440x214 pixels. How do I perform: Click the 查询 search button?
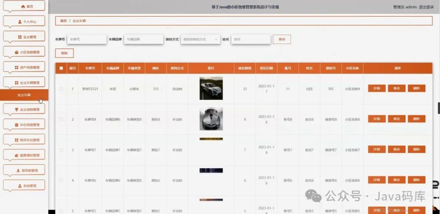coord(282,39)
